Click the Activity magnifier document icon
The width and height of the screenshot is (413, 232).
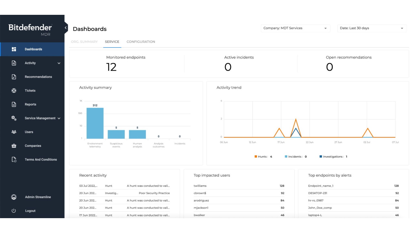click(14, 63)
